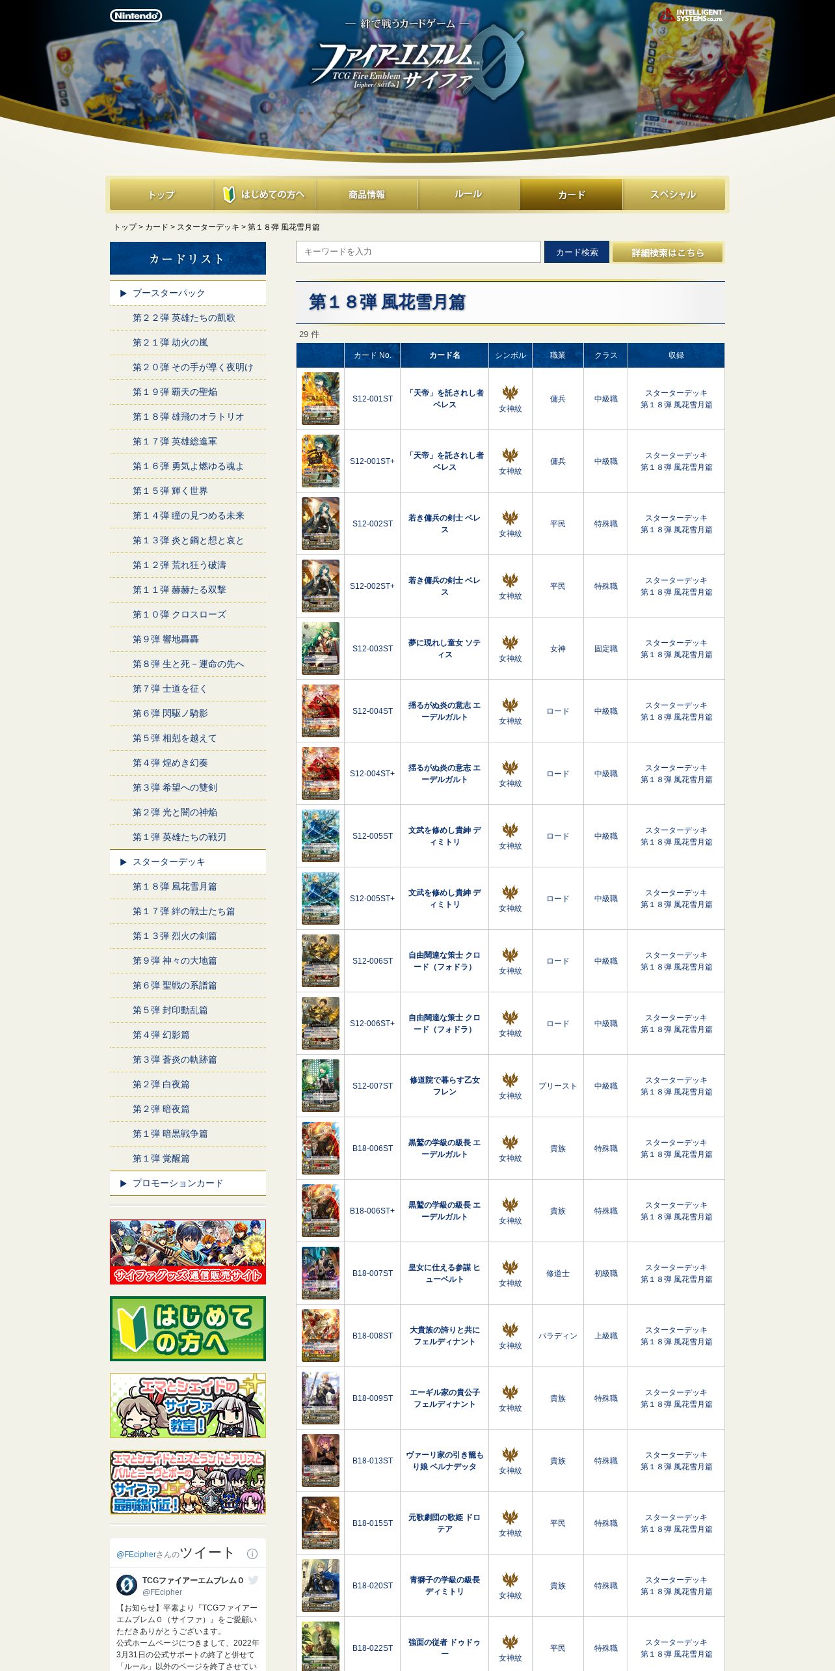Click card name 元歌劇団の歌姫 ドロテア
835x1671 pixels.
point(445,1523)
